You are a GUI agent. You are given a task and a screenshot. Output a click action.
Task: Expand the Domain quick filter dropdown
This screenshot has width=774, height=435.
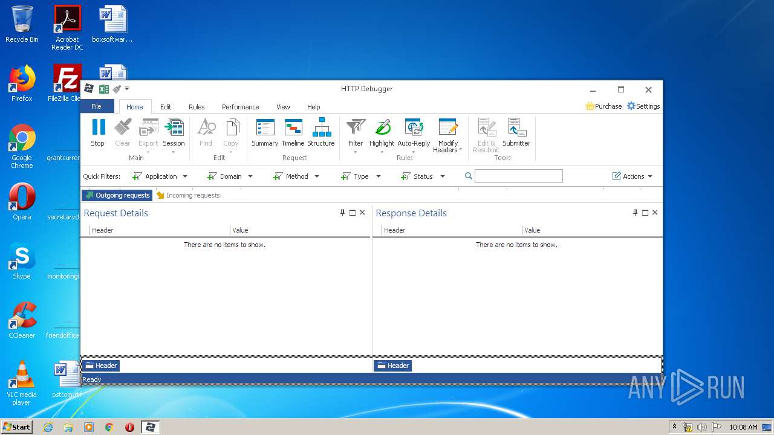point(250,176)
